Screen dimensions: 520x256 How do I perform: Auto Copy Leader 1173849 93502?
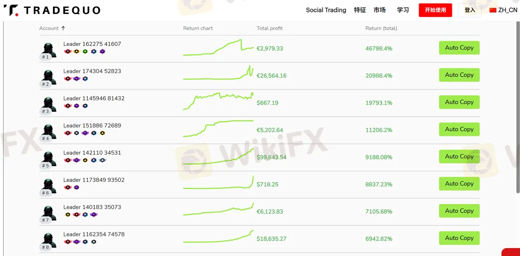click(x=459, y=183)
